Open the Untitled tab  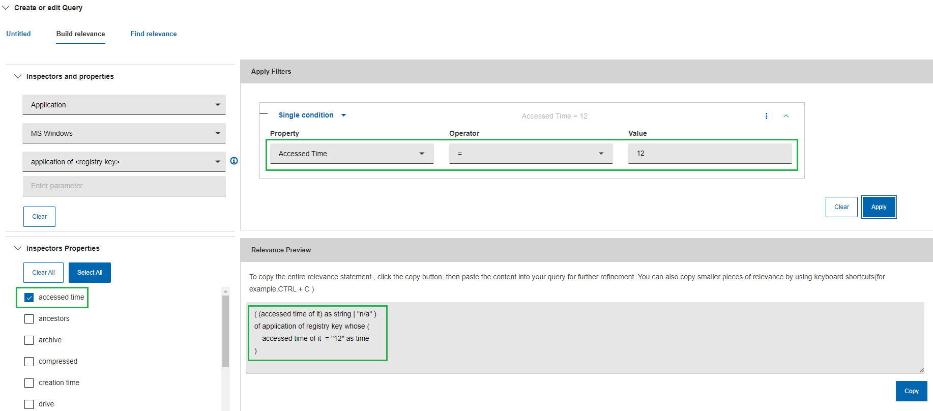click(x=18, y=34)
